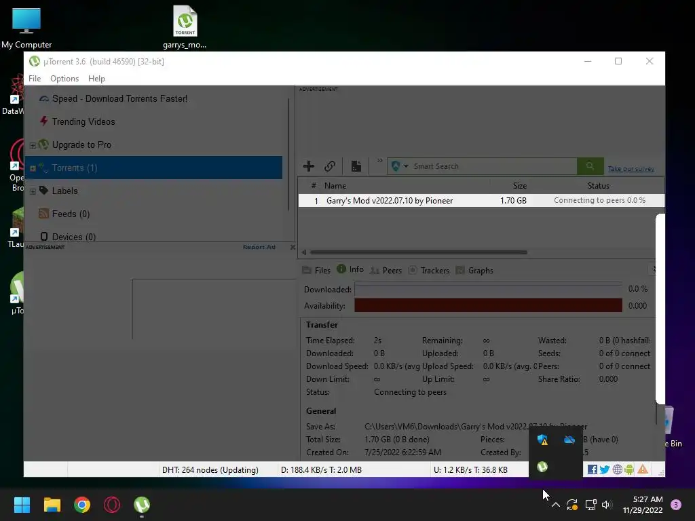Switch to the Peers tab
The height and width of the screenshot is (521, 695).
coord(386,270)
